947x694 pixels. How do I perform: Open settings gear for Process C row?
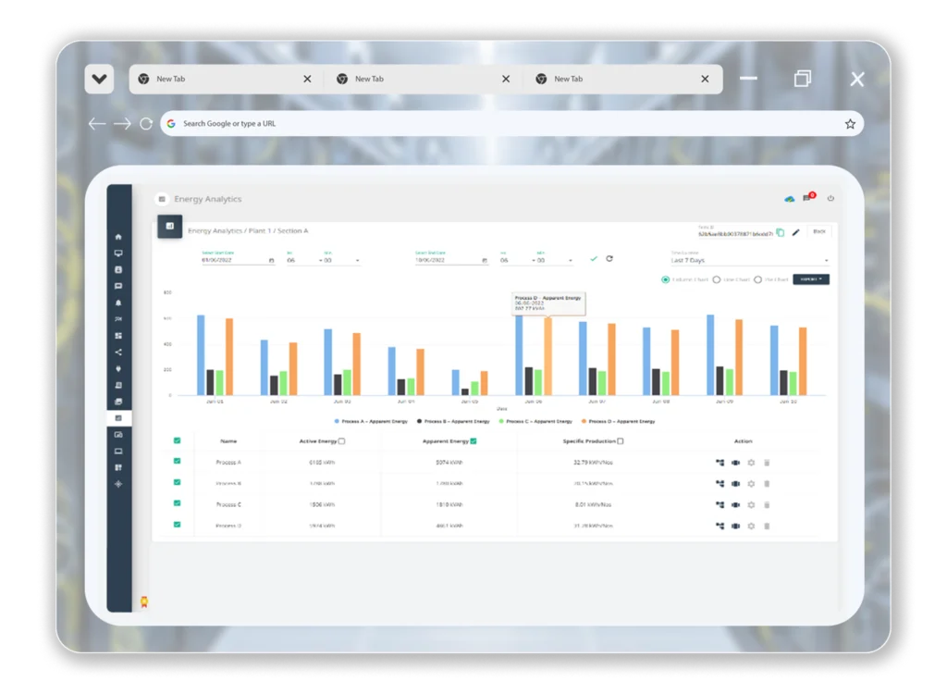pos(751,504)
